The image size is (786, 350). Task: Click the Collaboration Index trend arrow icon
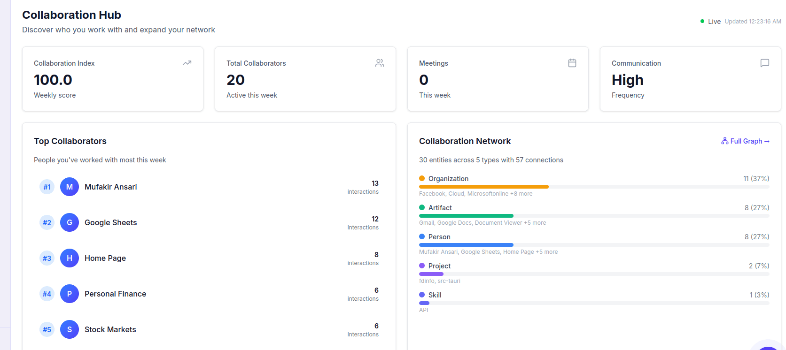pos(187,63)
